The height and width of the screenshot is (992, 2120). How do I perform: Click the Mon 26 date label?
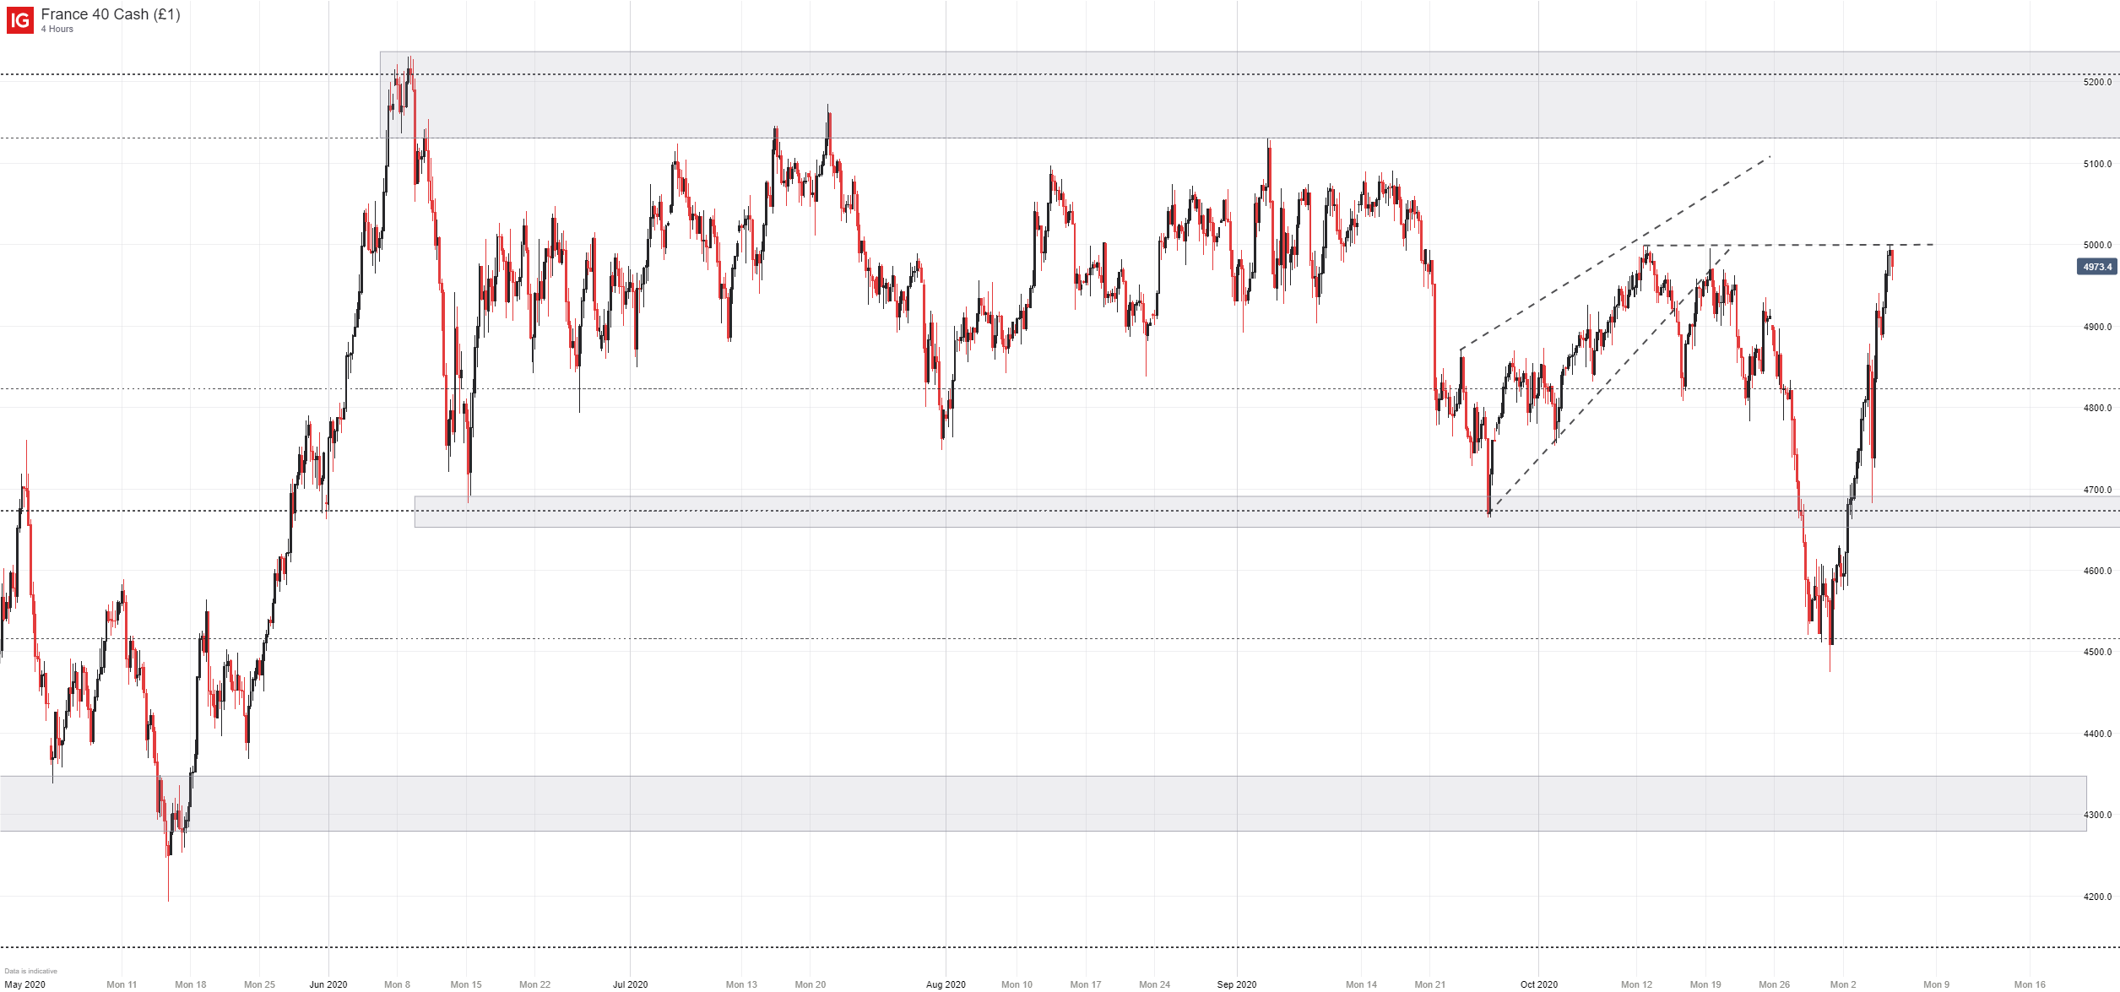click(1774, 984)
